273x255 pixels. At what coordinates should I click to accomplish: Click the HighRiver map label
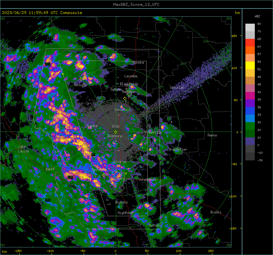point(126,213)
